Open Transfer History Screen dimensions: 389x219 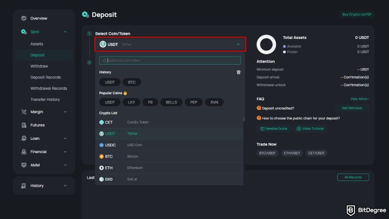tap(45, 100)
